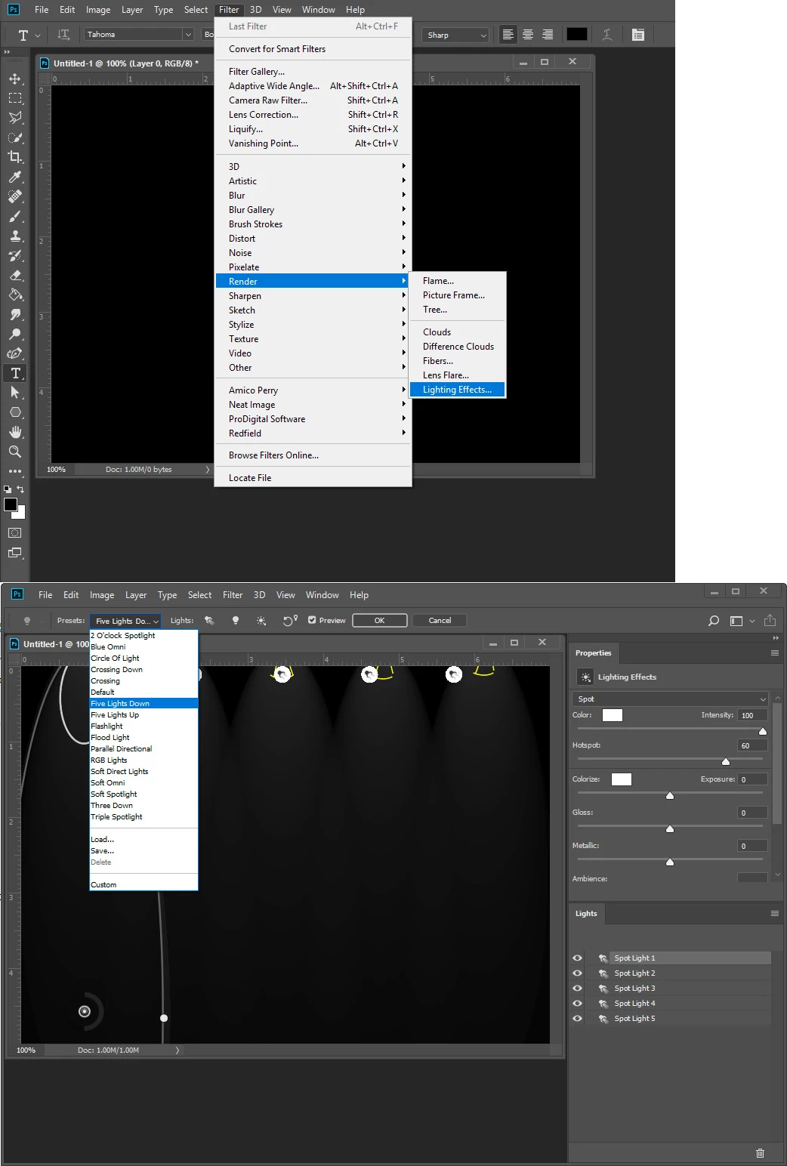Select the Polygon shape tool

[x=15, y=412]
